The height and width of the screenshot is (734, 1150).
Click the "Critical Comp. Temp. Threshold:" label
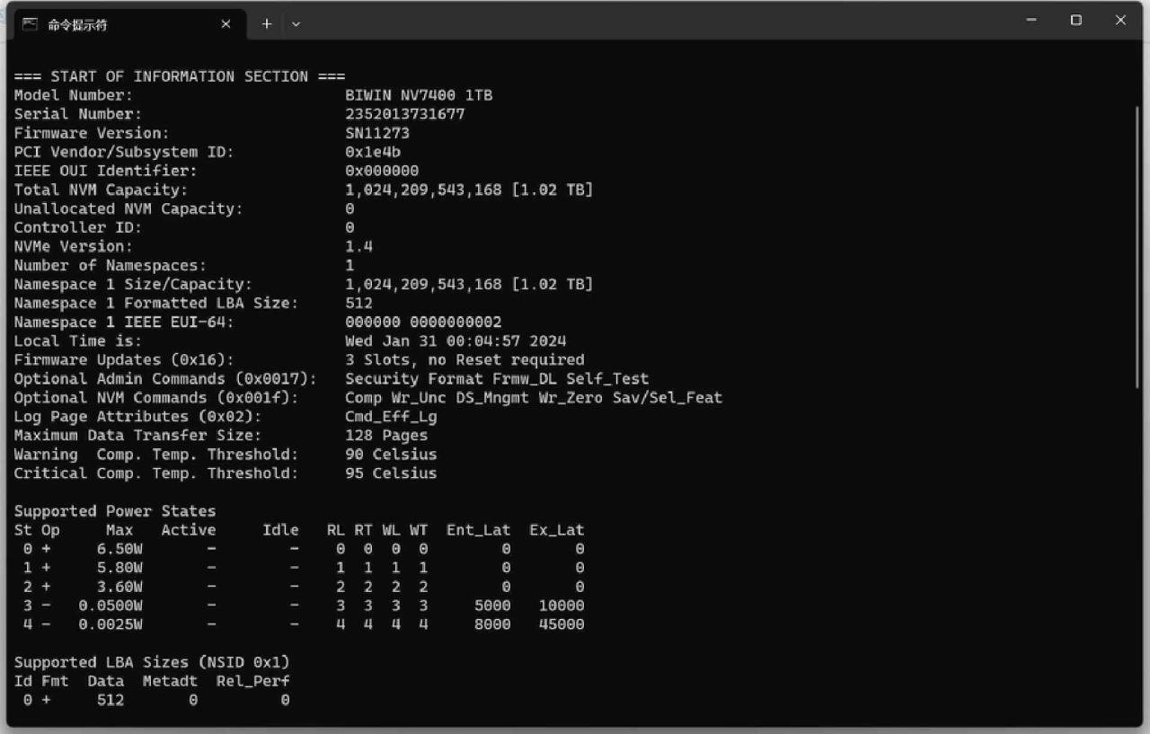156,473
